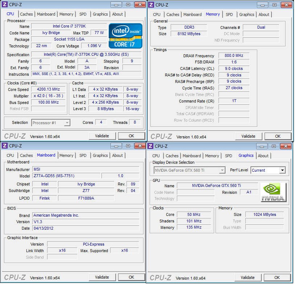Switch to Caches tab in CPU window
The height and width of the screenshot is (284, 295).
tap(26, 14)
